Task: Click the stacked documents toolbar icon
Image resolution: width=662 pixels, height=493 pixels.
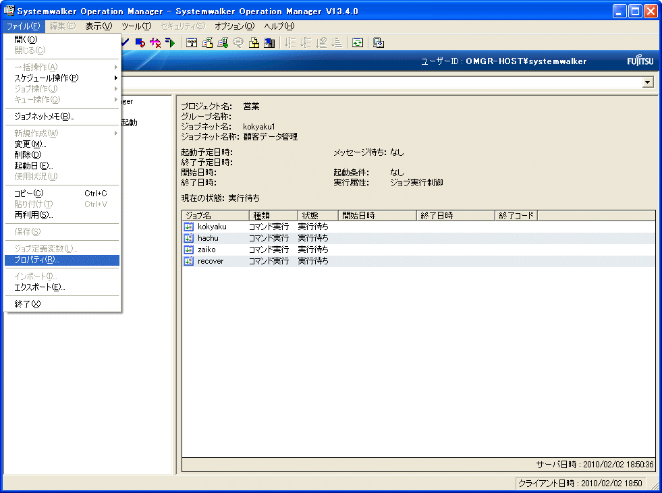Action: pos(207,42)
